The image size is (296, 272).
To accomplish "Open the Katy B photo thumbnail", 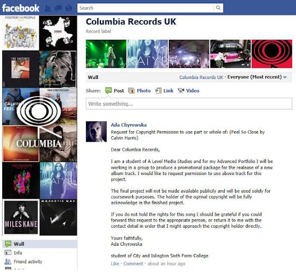I will coord(148,54).
